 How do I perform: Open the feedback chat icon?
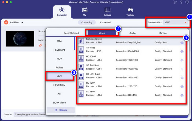pyautogui.click(x=187, y=2)
